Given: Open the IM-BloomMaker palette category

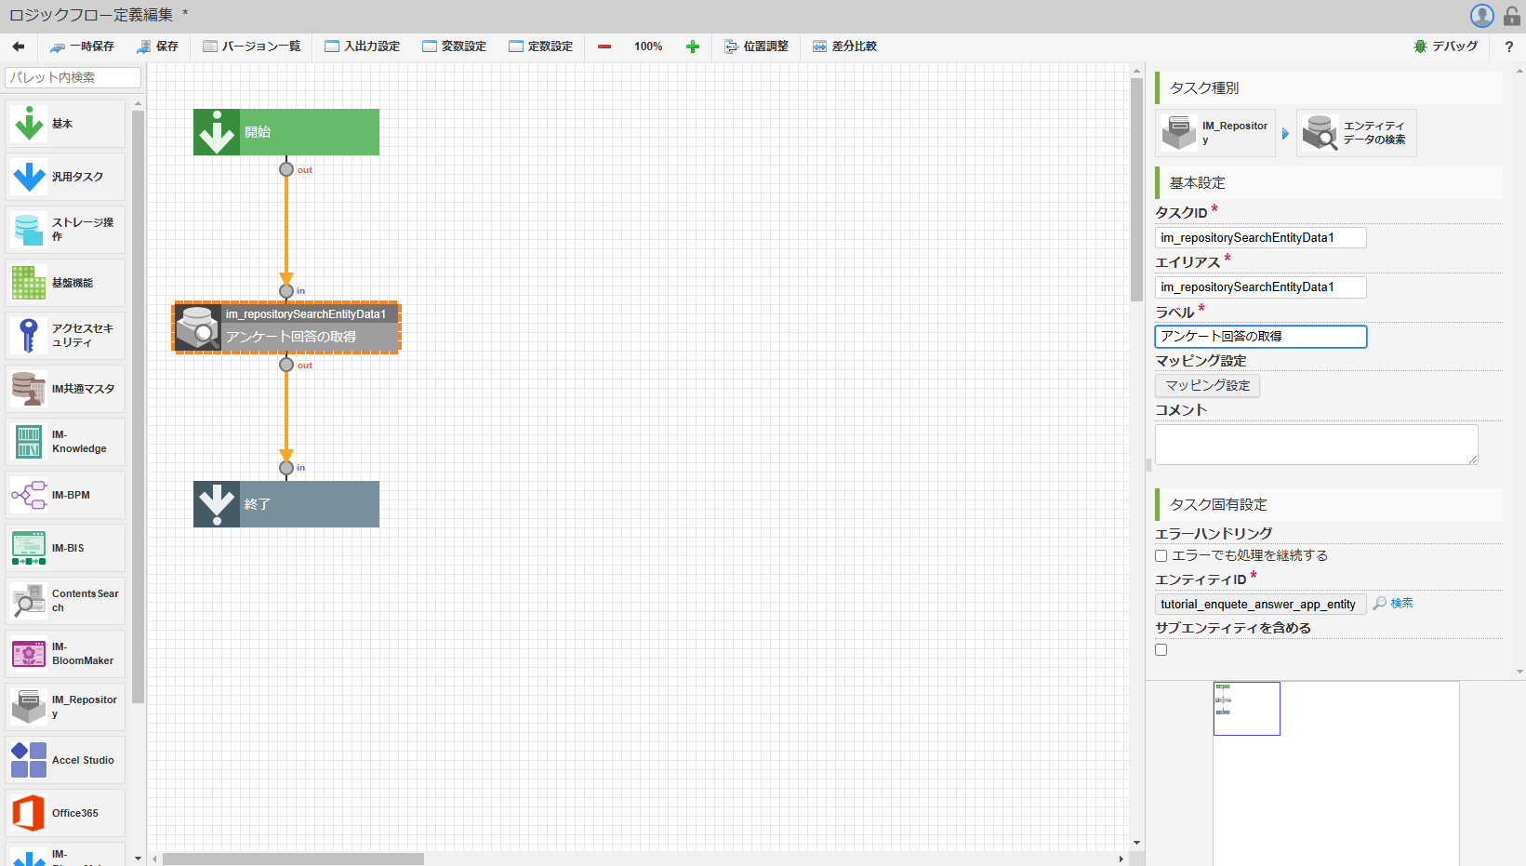Looking at the screenshot, I should pos(64,654).
